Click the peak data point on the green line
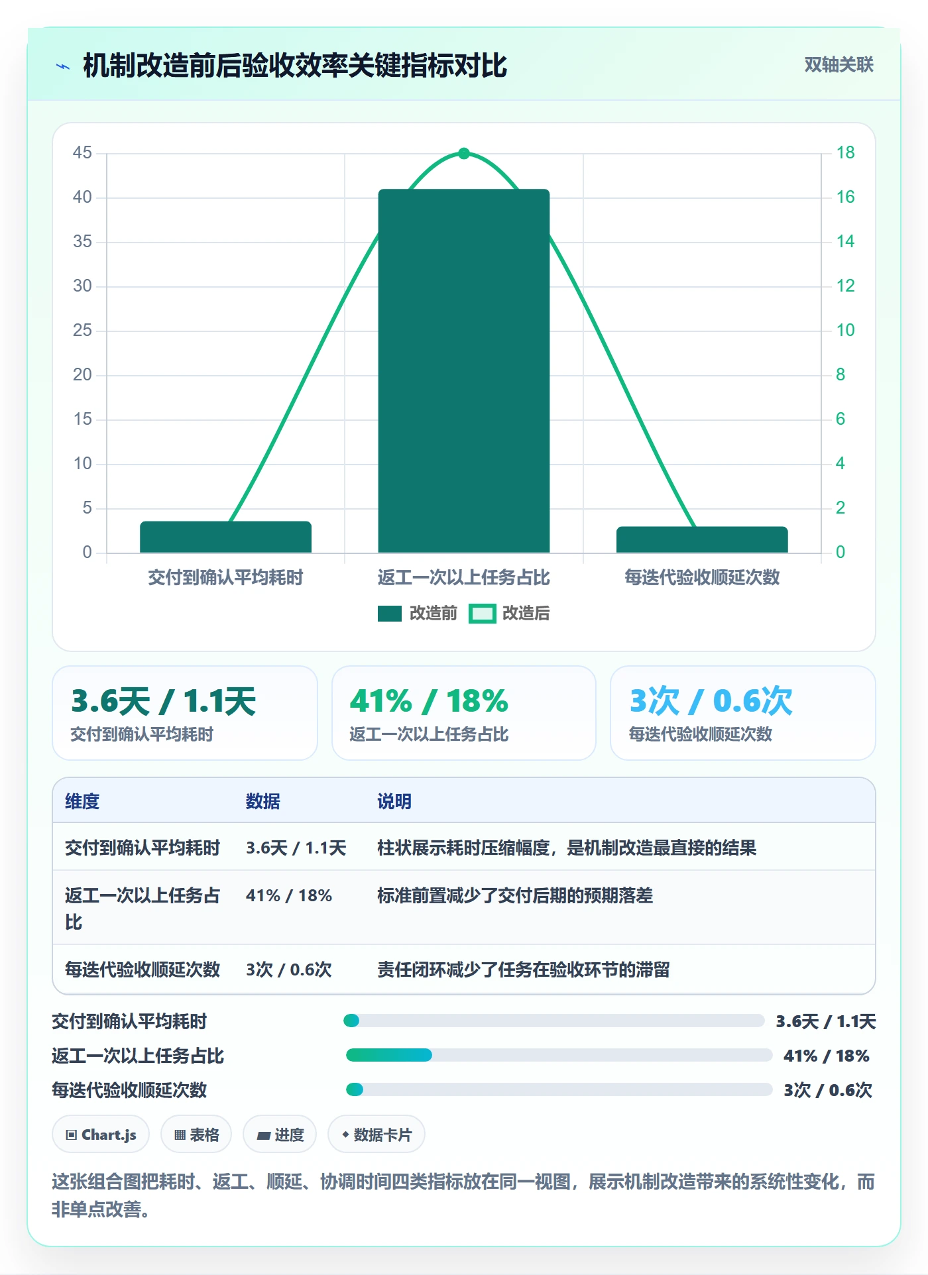The width and height of the screenshot is (928, 1275). 464,154
